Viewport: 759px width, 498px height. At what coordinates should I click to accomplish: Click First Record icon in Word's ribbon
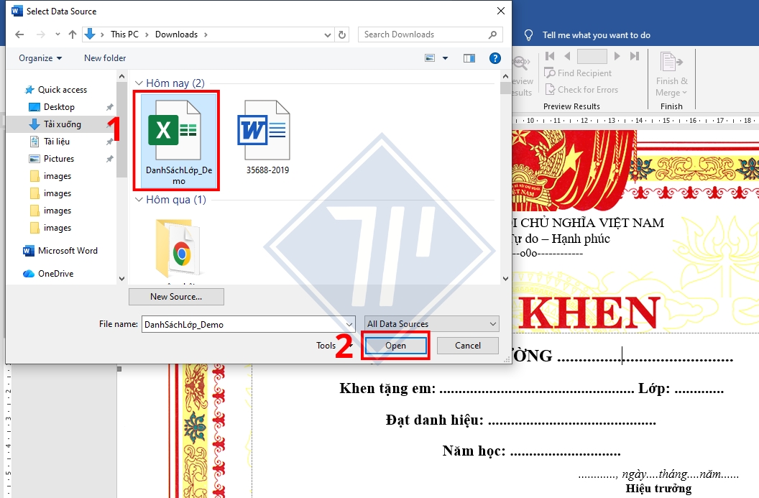click(x=550, y=56)
